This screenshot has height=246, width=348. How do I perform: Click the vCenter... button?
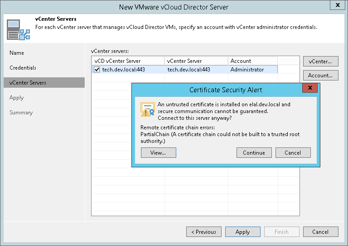coord(320,61)
